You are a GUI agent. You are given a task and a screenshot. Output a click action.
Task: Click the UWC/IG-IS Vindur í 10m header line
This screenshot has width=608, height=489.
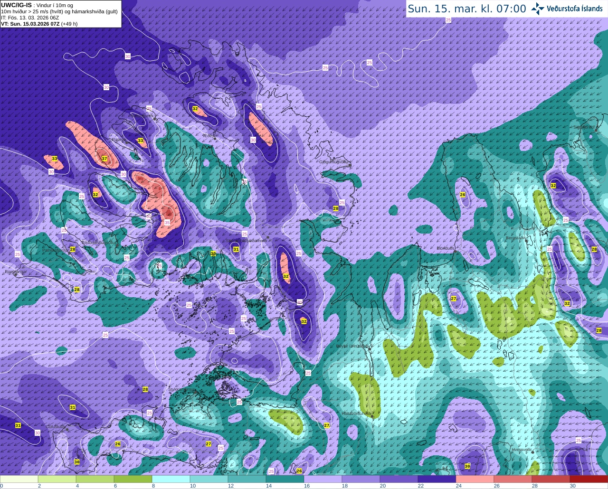(37, 5)
